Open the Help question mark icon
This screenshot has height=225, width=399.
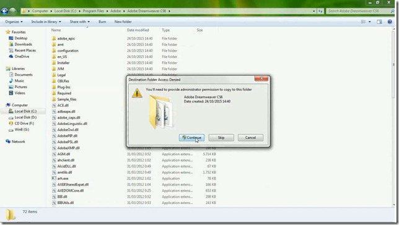tap(390, 22)
